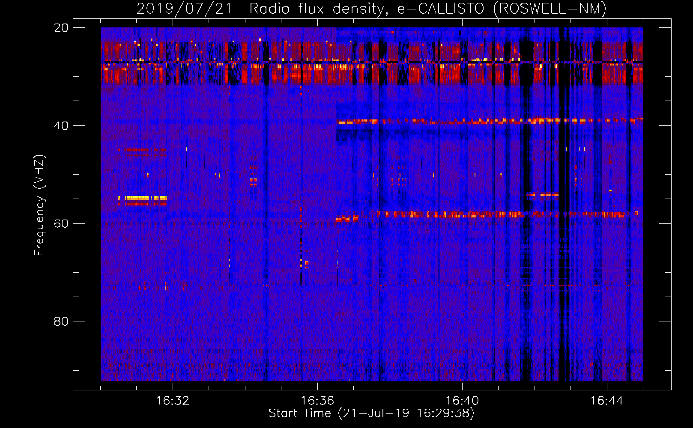Click the date "2019/07/21" in the title
This screenshot has height=428, width=693.
point(184,9)
